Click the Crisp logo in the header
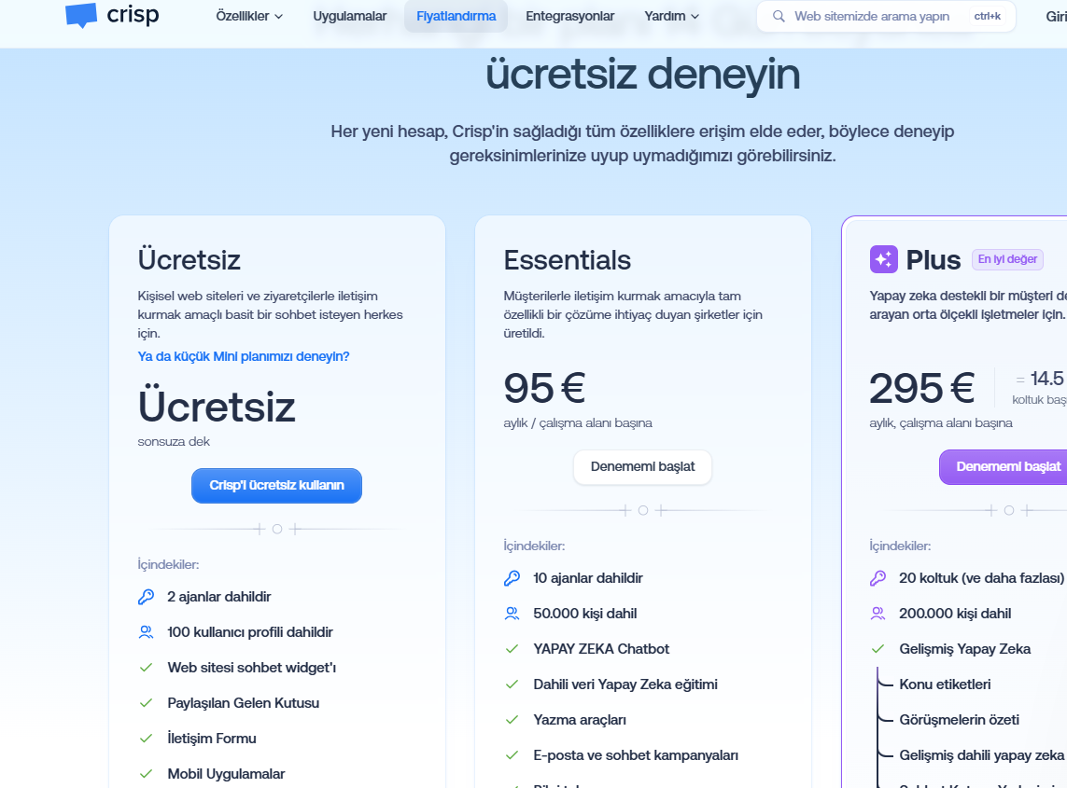Image resolution: width=1067 pixels, height=788 pixels. pyautogui.click(x=112, y=15)
